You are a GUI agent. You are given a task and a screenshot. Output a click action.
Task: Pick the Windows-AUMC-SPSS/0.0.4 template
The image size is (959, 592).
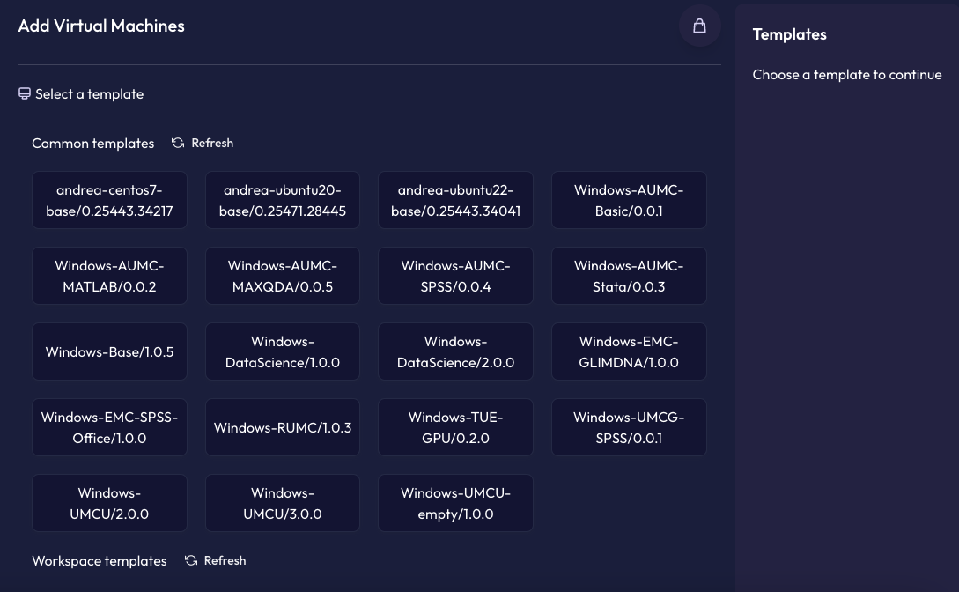(455, 276)
